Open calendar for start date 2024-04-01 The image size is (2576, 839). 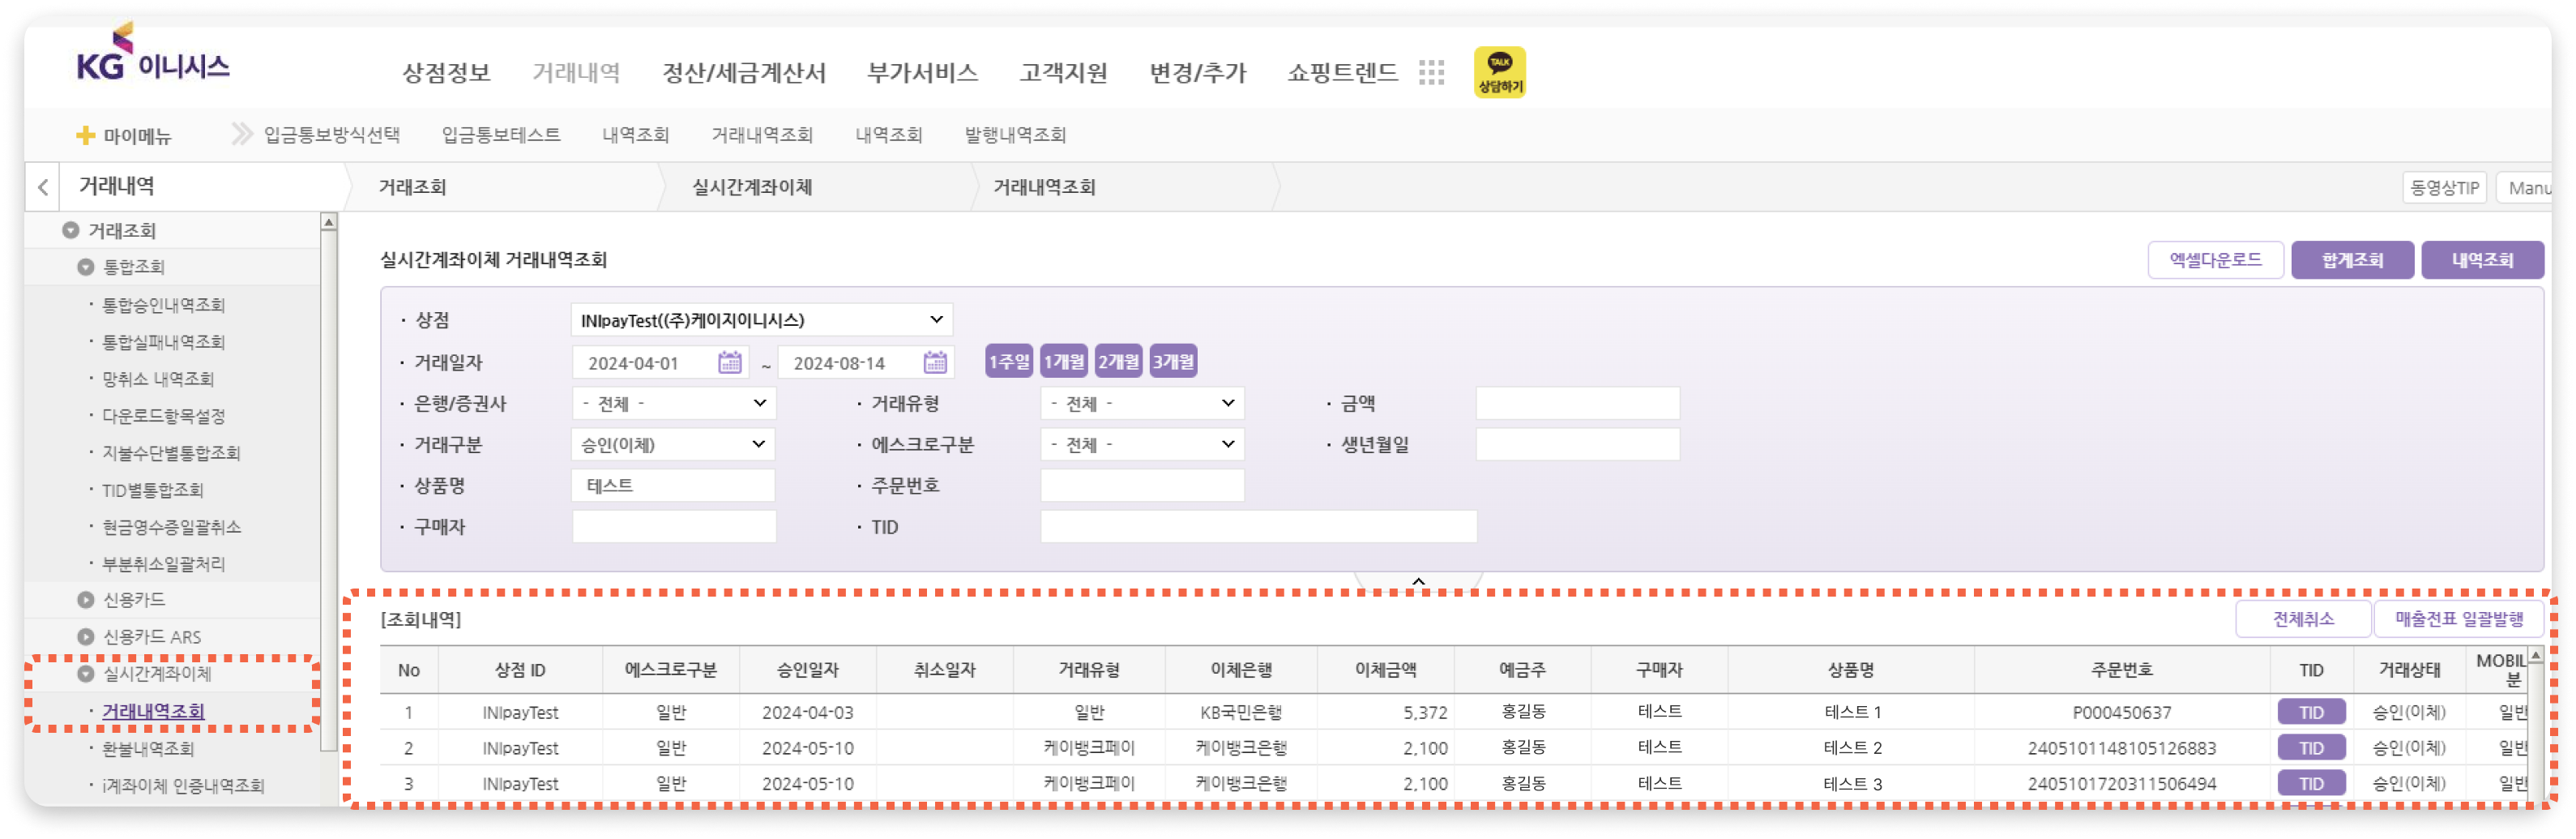coord(730,363)
